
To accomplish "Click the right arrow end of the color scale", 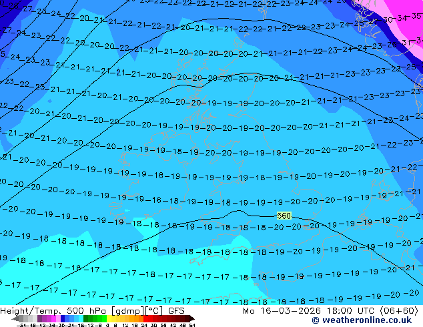I will pos(192,318).
